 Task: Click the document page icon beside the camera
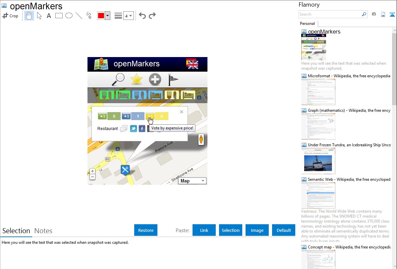click(x=383, y=14)
